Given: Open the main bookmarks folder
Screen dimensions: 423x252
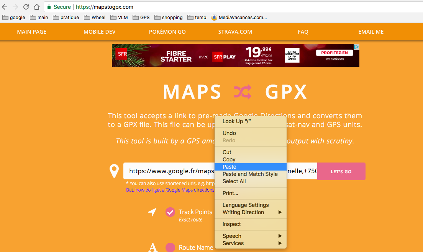Looking at the screenshot, I should click(x=39, y=18).
